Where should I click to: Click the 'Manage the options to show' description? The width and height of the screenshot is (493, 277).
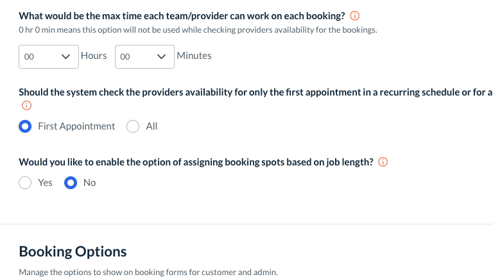(148, 272)
